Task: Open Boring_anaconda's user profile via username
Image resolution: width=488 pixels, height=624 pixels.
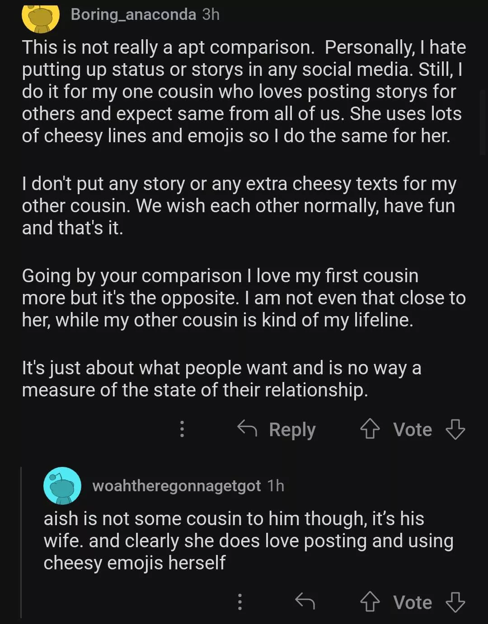Action: [133, 14]
